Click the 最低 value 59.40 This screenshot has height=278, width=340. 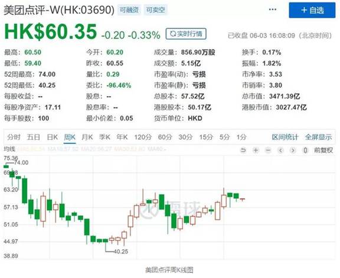tap(32, 63)
